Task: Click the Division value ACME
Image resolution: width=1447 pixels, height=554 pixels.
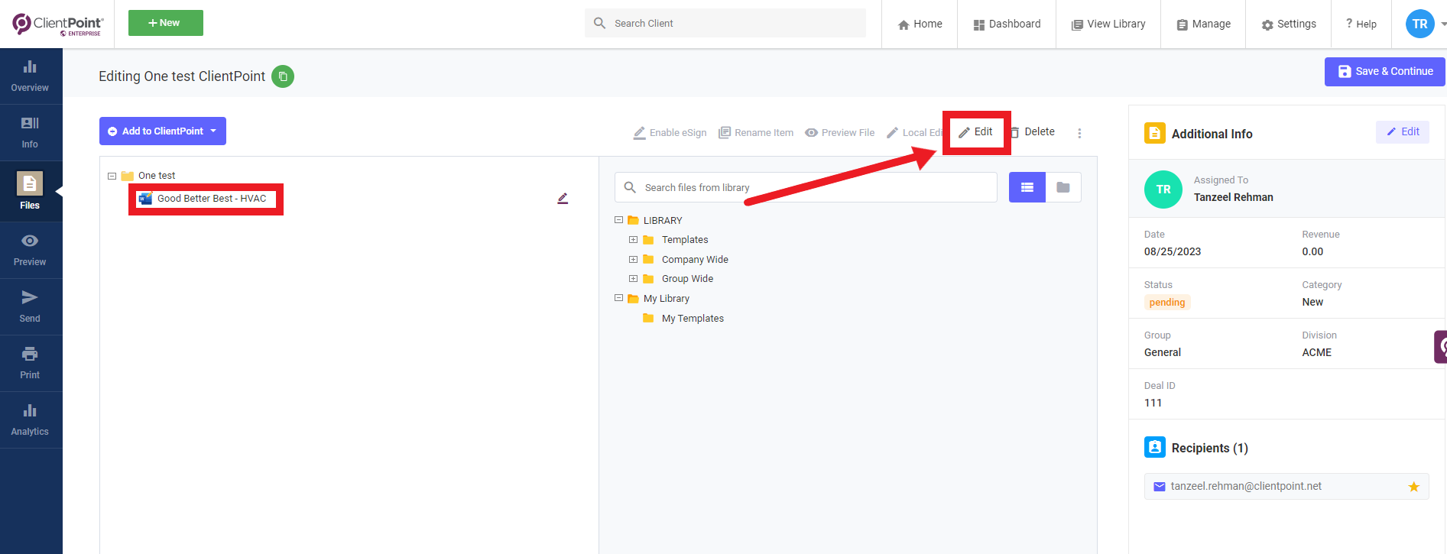Action: [x=1317, y=352]
